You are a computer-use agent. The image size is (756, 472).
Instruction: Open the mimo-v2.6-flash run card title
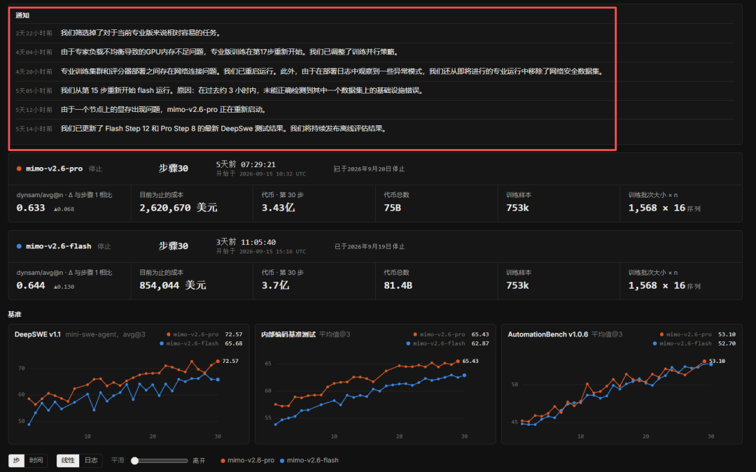(58, 246)
